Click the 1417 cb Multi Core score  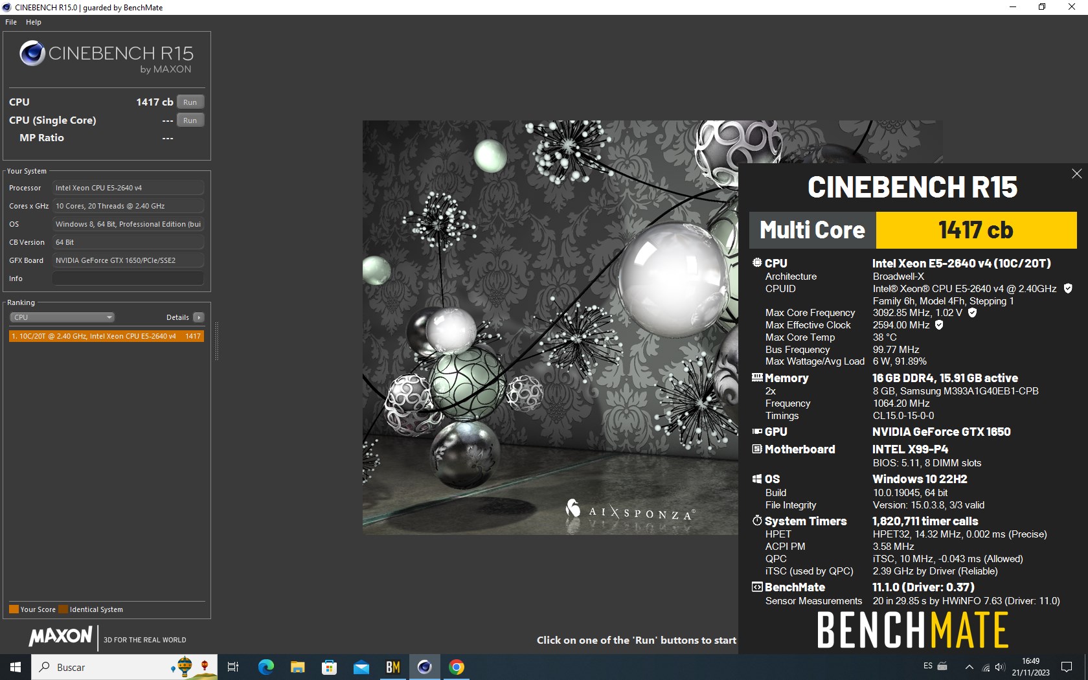[x=976, y=230]
